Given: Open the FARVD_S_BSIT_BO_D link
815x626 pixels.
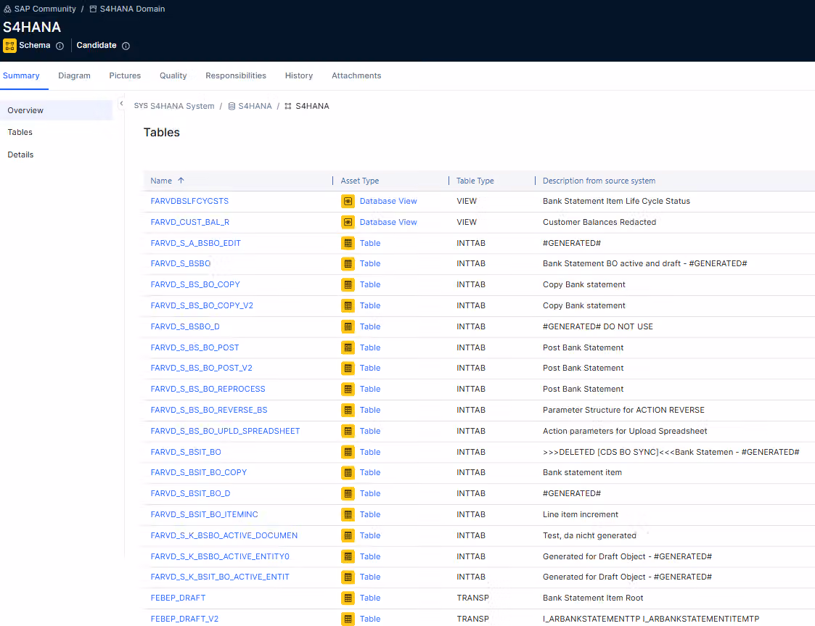Looking at the screenshot, I should point(190,493).
